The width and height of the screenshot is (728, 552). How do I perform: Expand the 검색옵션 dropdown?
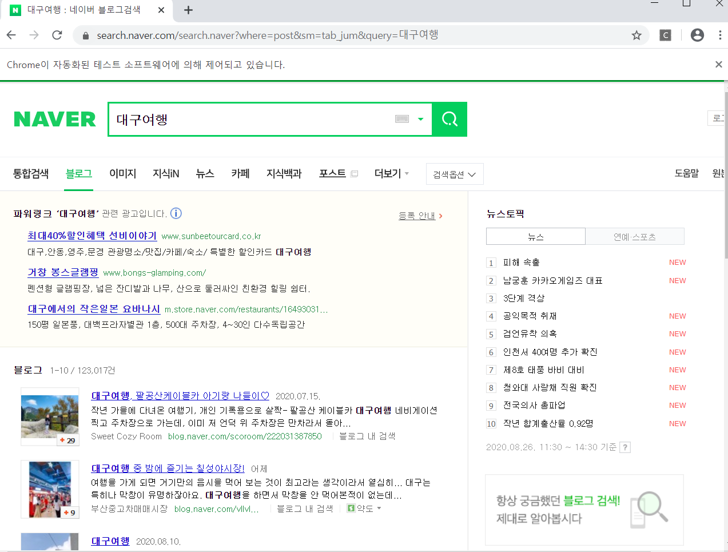coord(455,174)
